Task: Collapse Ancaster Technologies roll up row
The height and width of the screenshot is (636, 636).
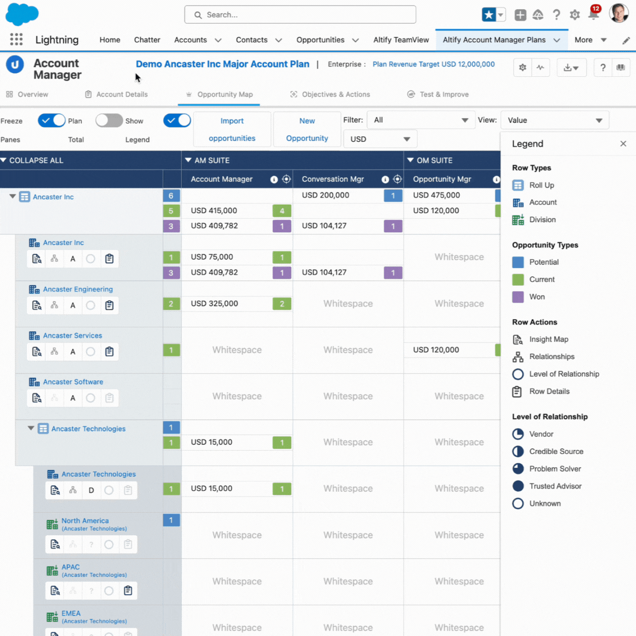Action: [31, 428]
